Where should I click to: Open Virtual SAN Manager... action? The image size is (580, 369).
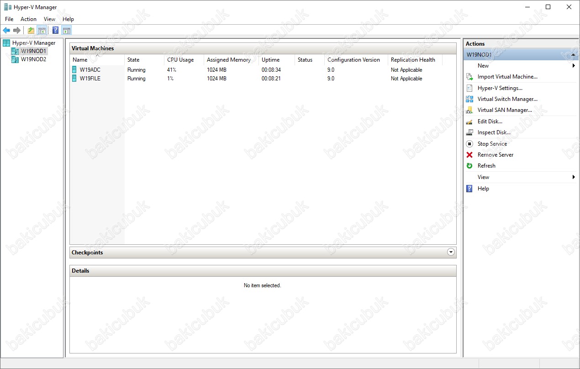pos(505,110)
